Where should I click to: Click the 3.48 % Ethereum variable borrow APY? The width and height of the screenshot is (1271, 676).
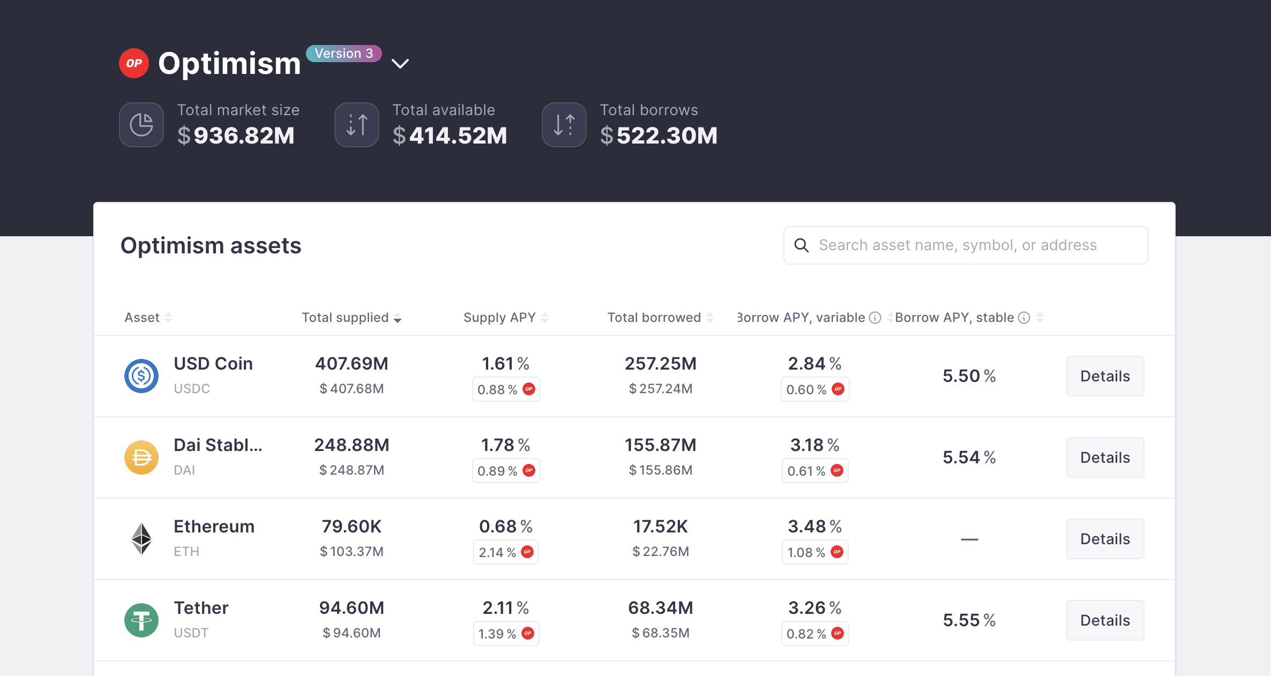pos(814,527)
